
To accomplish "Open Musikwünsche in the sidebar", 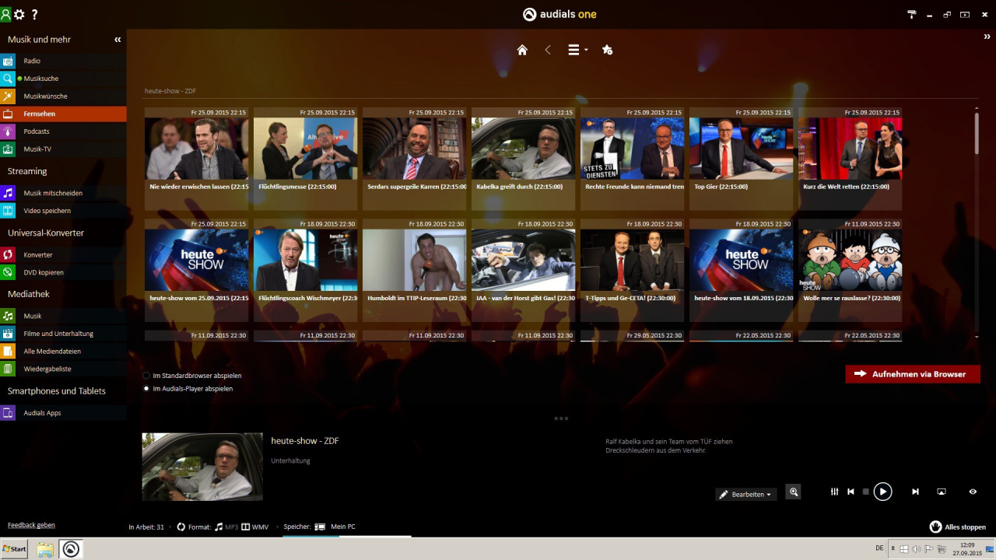I will point(63,96).
